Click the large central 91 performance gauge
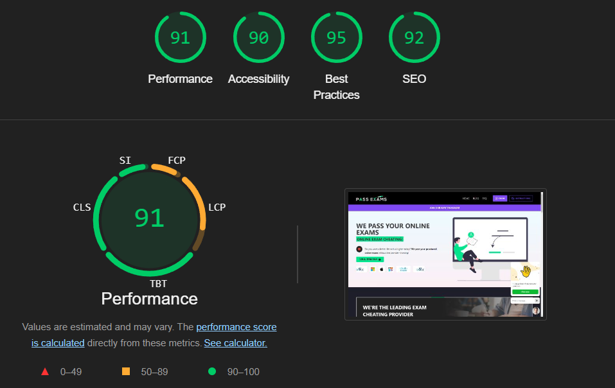 click(150, 220)
